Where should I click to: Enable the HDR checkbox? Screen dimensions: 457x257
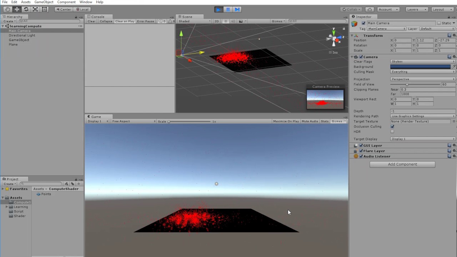pyautogui.click(x=392, y=132)
